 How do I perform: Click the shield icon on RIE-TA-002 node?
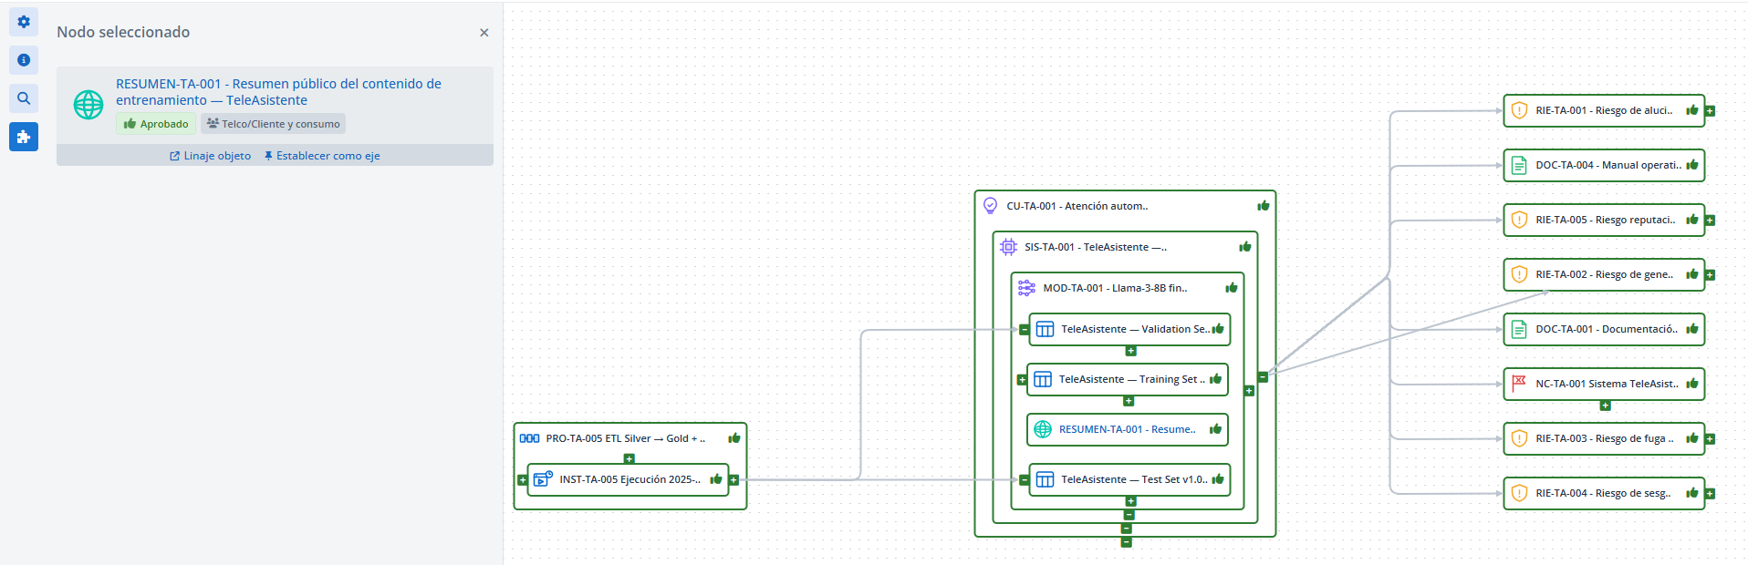(x=1519, y=274)
